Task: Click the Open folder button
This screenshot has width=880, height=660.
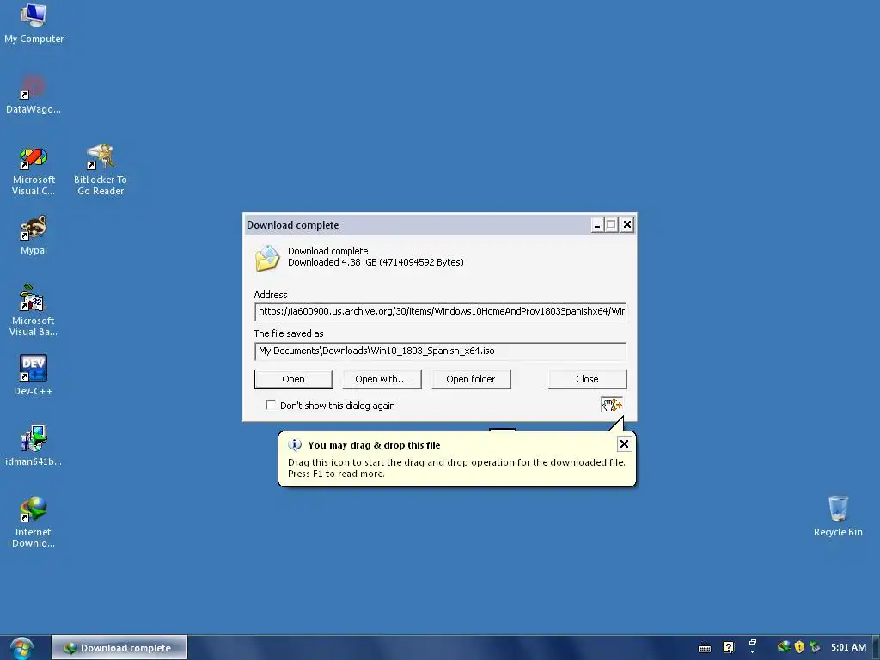Action: [x=471, y=379]
